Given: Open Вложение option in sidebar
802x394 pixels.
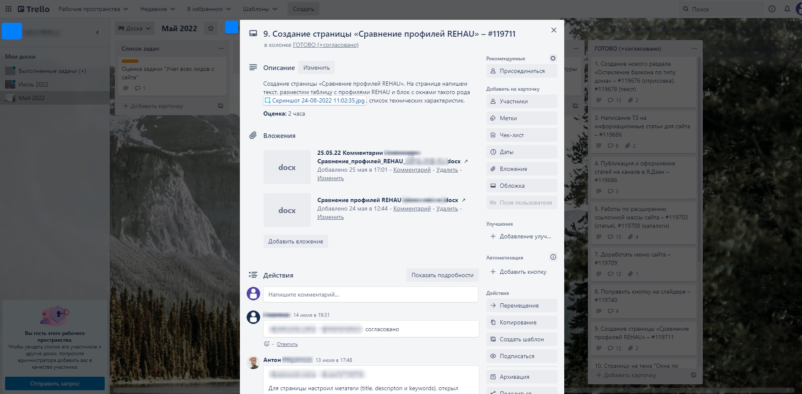Looking at the screenshot, I should [x=522, y=169].
